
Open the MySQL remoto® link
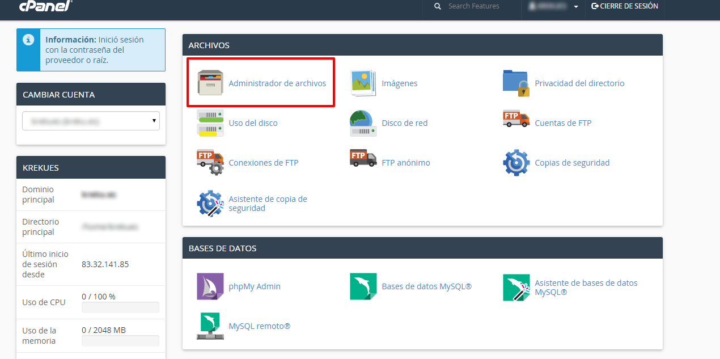coord(259,326)
